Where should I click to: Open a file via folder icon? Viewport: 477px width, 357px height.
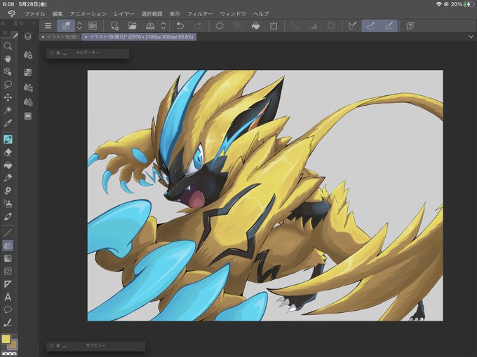click(133, 26)
